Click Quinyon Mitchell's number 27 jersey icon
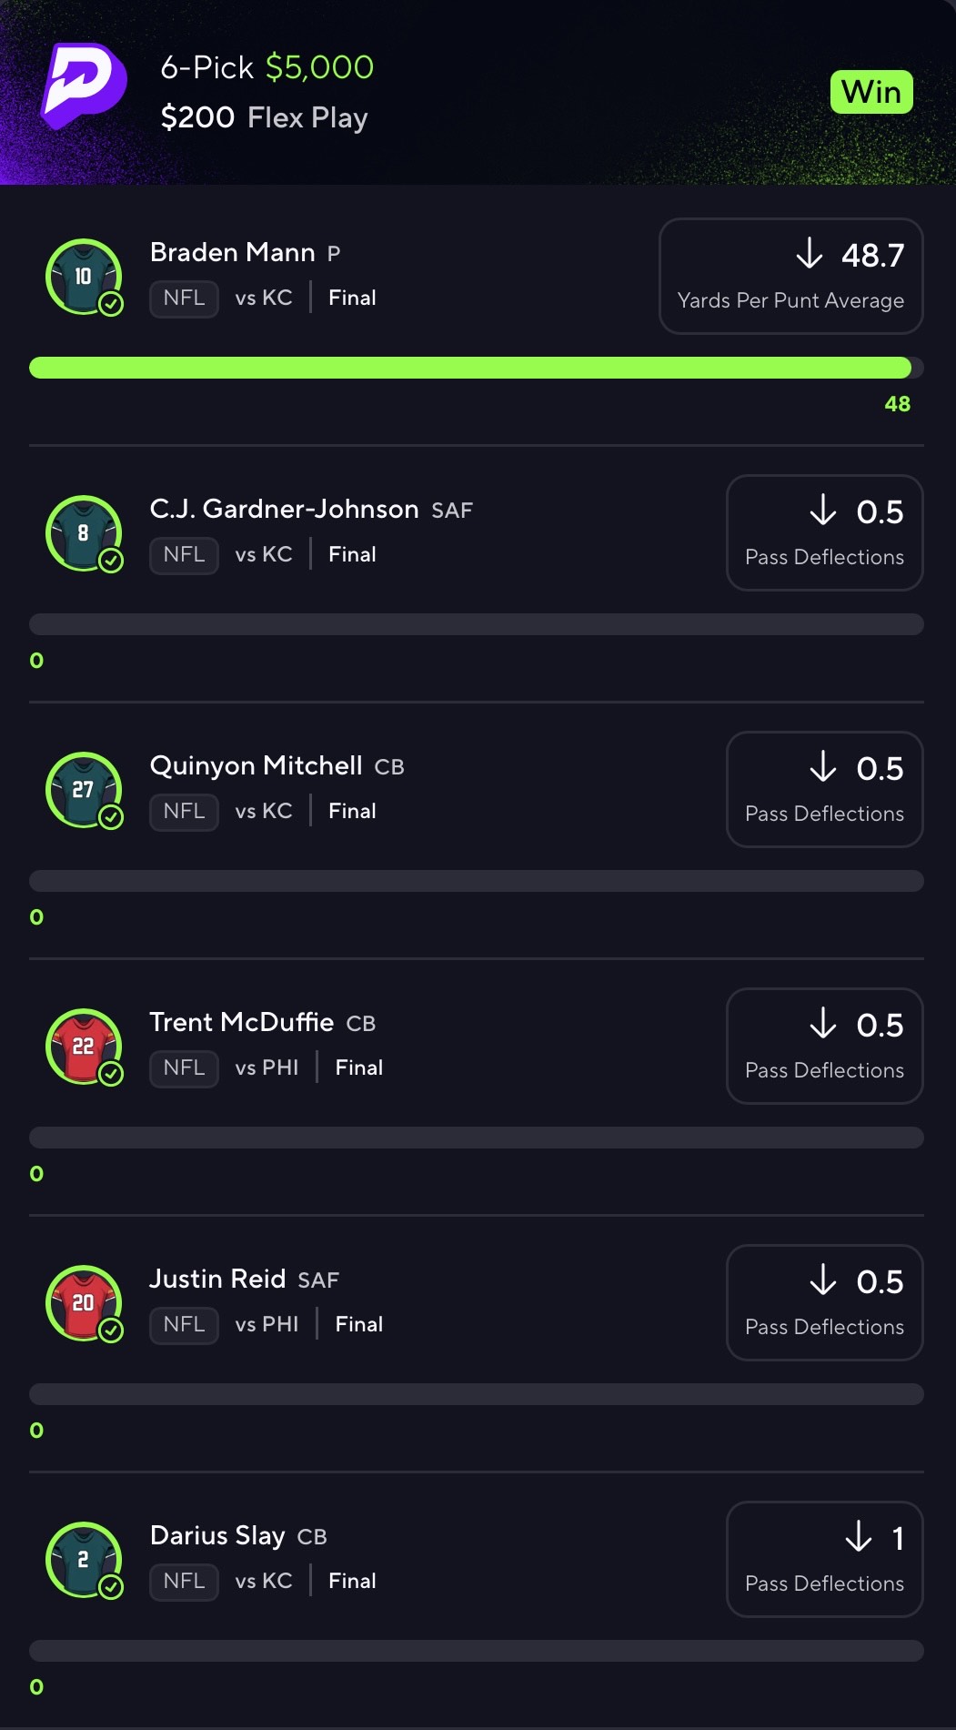The height and width of the screenshot is (1730, 956). click(x=84, y=790)
